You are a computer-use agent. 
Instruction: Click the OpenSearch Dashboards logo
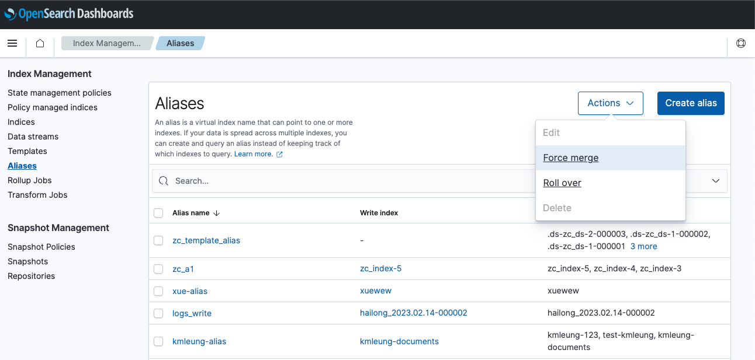point(68,13)
